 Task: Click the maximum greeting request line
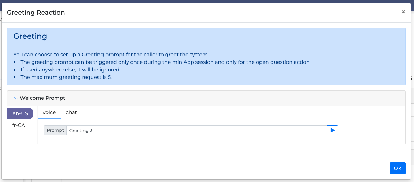tap(66, 77)
